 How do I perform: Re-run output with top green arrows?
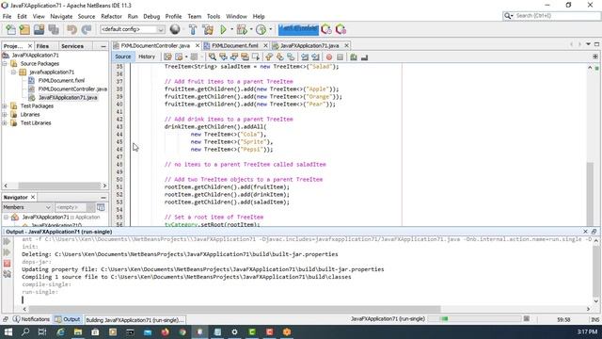point(7,241)
